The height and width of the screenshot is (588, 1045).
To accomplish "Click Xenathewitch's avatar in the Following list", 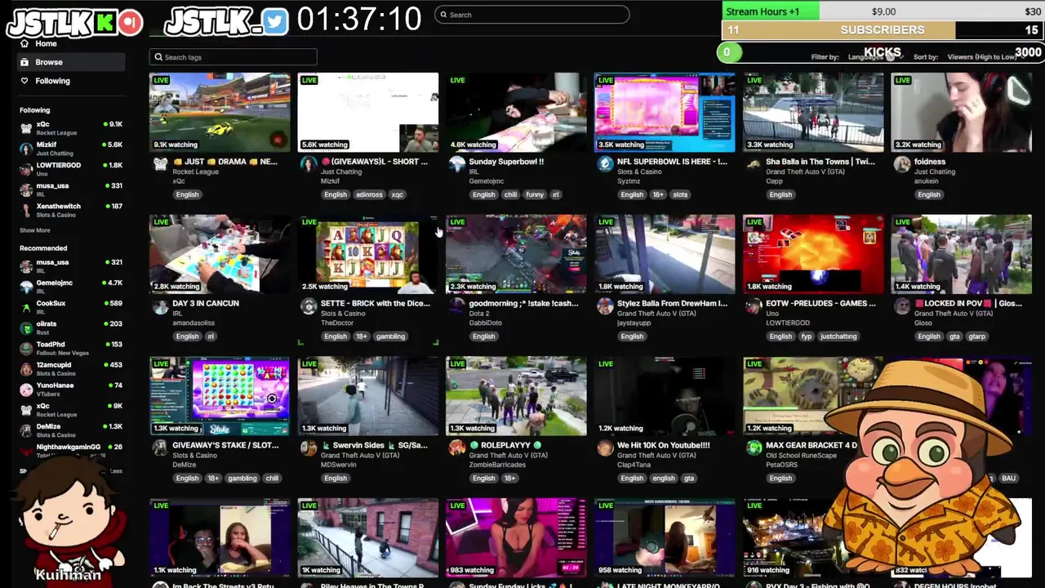I will (26, 210).
